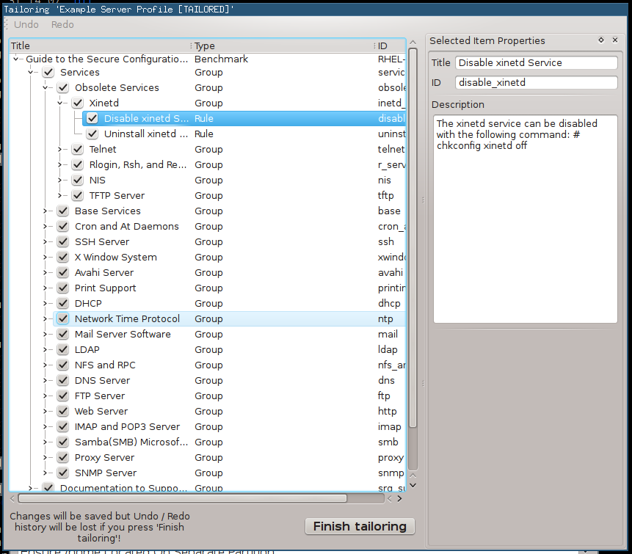Click horizontal scrollbar right arrow at far end

pos(399,499)
